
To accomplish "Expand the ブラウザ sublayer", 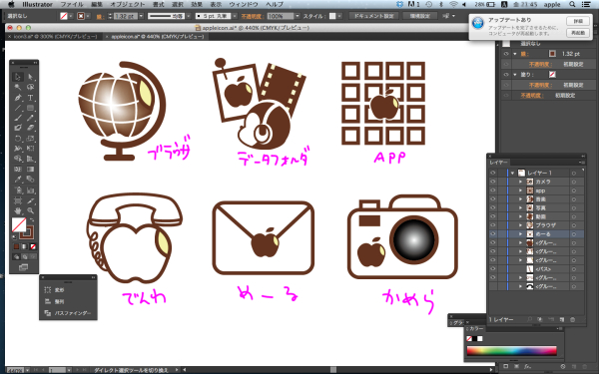I will tap(520, 225).
